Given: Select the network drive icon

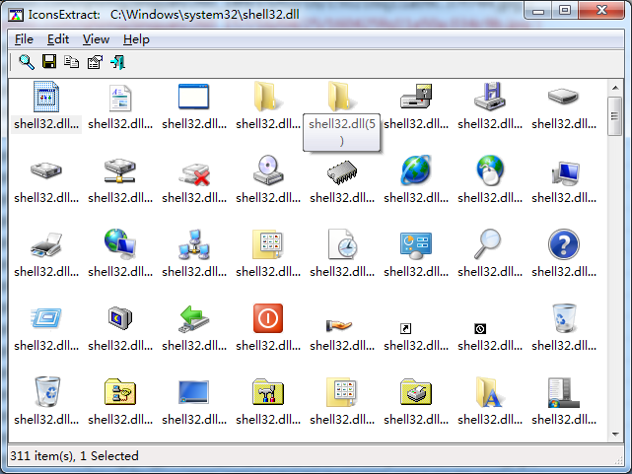Looking at the screenshot, I should coord(120,171).
